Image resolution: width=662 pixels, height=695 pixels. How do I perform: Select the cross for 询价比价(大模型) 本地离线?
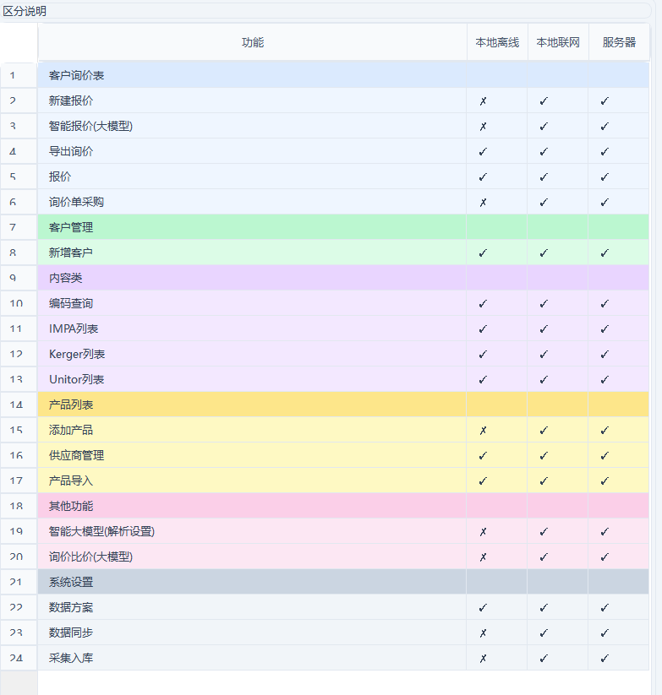pyautogui.click(x=484, y=557)
